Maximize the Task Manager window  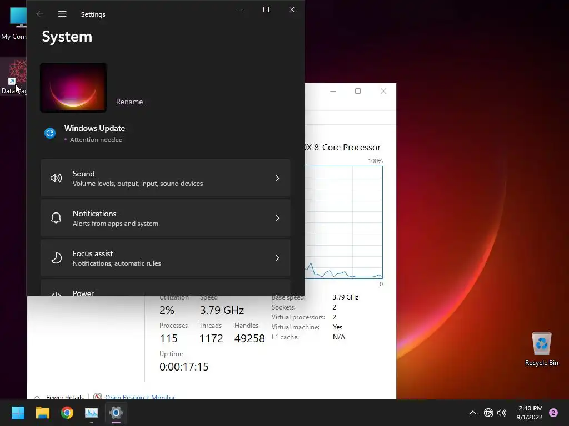(x=358, y=92)
